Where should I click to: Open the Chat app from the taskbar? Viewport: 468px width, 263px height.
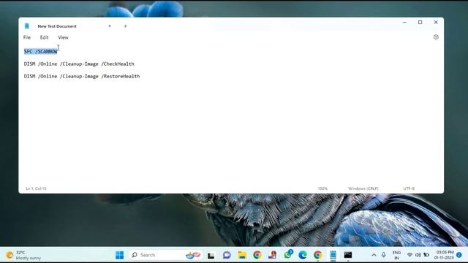point(227,255)
